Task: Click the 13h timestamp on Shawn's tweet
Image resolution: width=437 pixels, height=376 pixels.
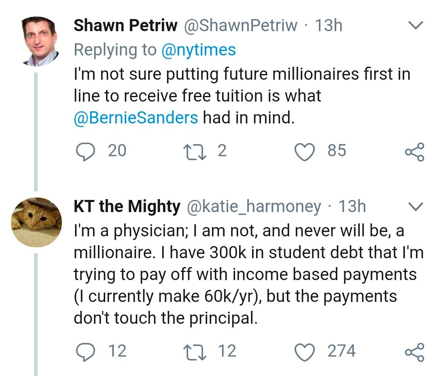Action: pos(329,26)
